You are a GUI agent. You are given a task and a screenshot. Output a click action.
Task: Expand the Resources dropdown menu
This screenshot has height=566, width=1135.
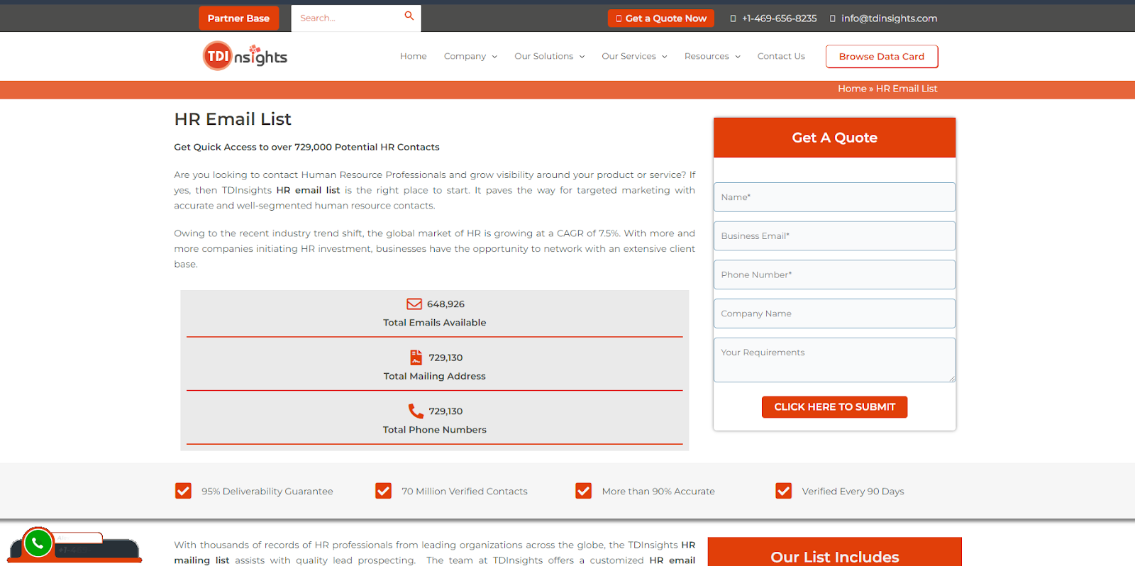click(712, 56)
